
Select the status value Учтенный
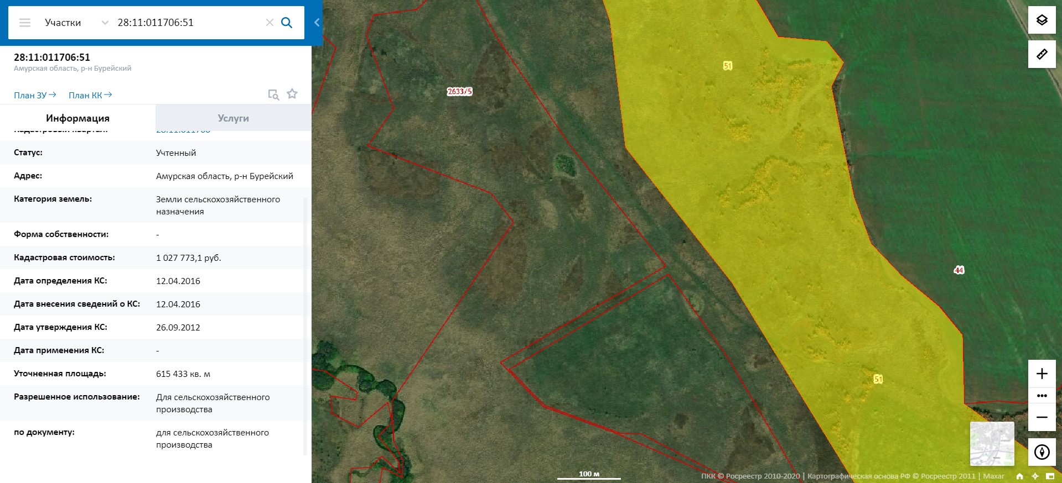176,153
